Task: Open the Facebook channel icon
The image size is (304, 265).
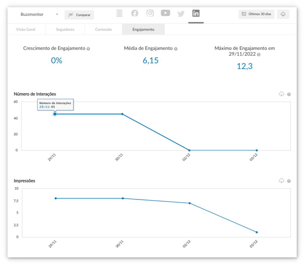Action: (135, 13)
